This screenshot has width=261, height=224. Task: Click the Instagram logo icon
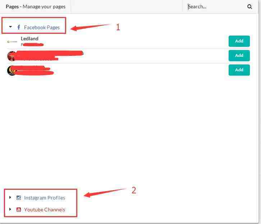click(19, 198)
